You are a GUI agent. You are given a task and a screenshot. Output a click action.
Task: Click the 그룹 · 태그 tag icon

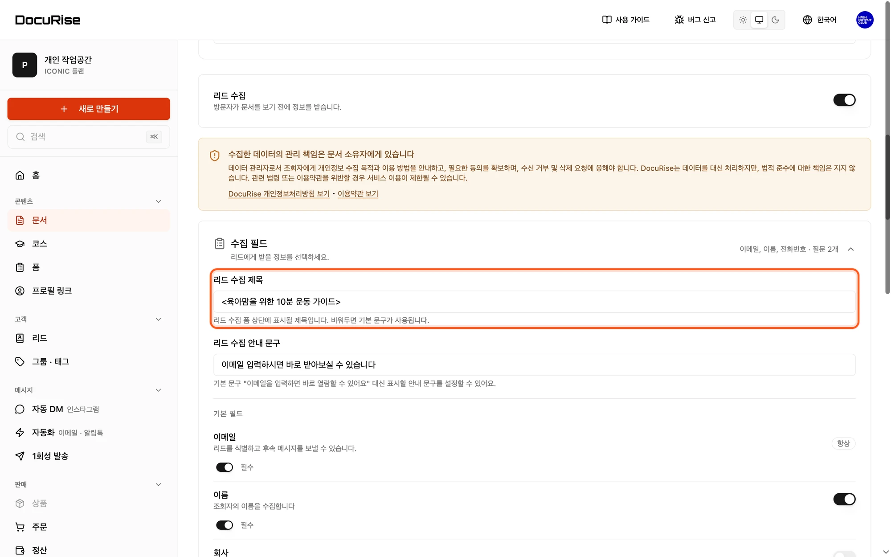click(20, 361)
